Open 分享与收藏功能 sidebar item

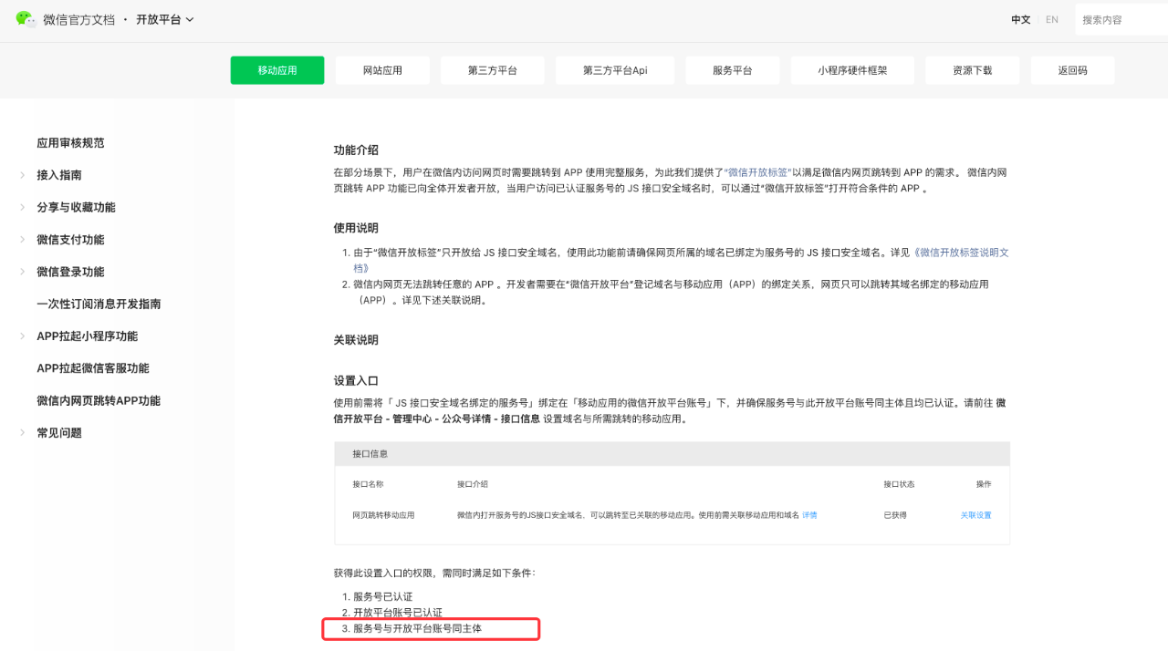coord(76,207)
